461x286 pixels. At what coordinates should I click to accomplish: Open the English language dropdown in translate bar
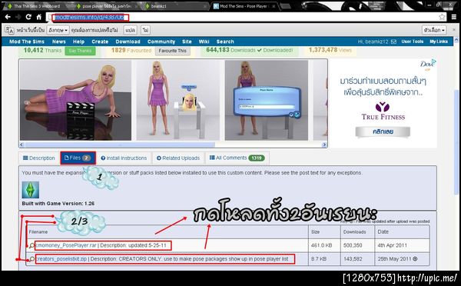click(58, 30)
